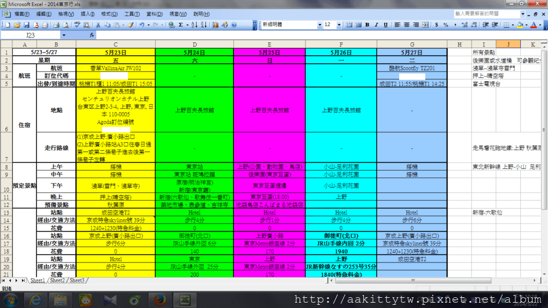
Task: Toggle bold formatting
Action: [x=367, y=25]
